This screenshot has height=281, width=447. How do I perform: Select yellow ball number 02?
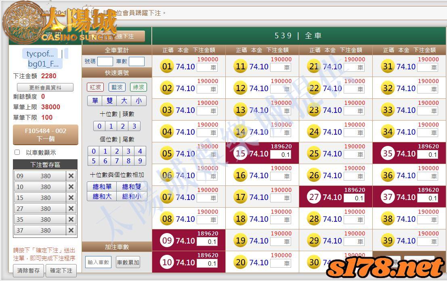167,88
